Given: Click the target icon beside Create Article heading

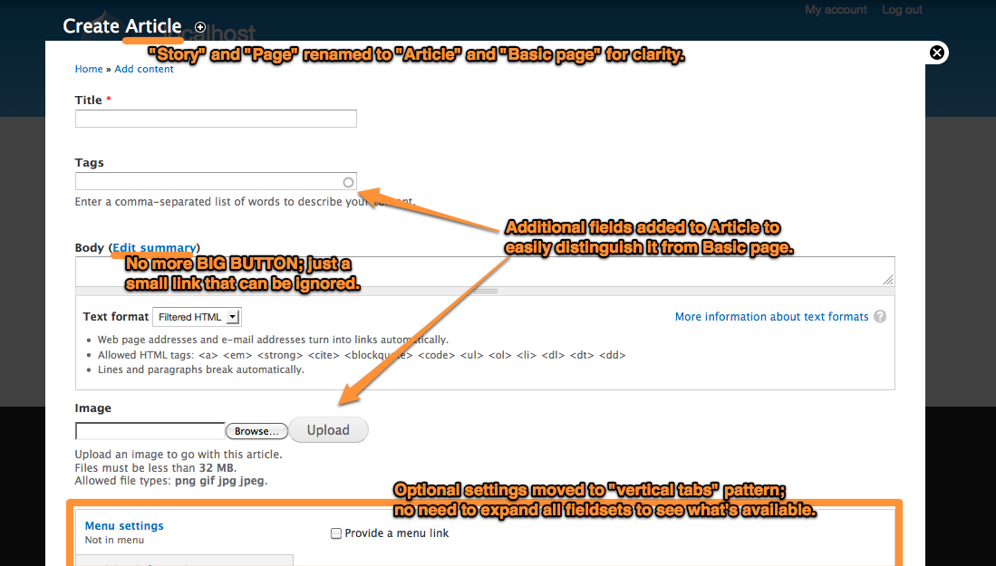Looking at the screenshot, I should pyautogui.click(x=199, y=27).
